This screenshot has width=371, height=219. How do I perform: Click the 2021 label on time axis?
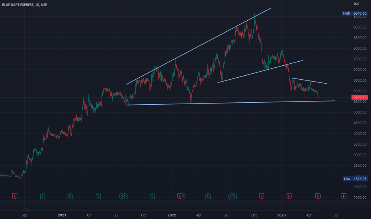pyautogui.click(x=62, y=215)
